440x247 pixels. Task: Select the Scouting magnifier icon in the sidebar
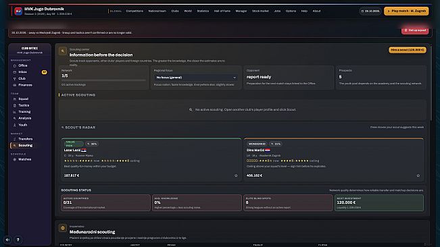(15, 146)
